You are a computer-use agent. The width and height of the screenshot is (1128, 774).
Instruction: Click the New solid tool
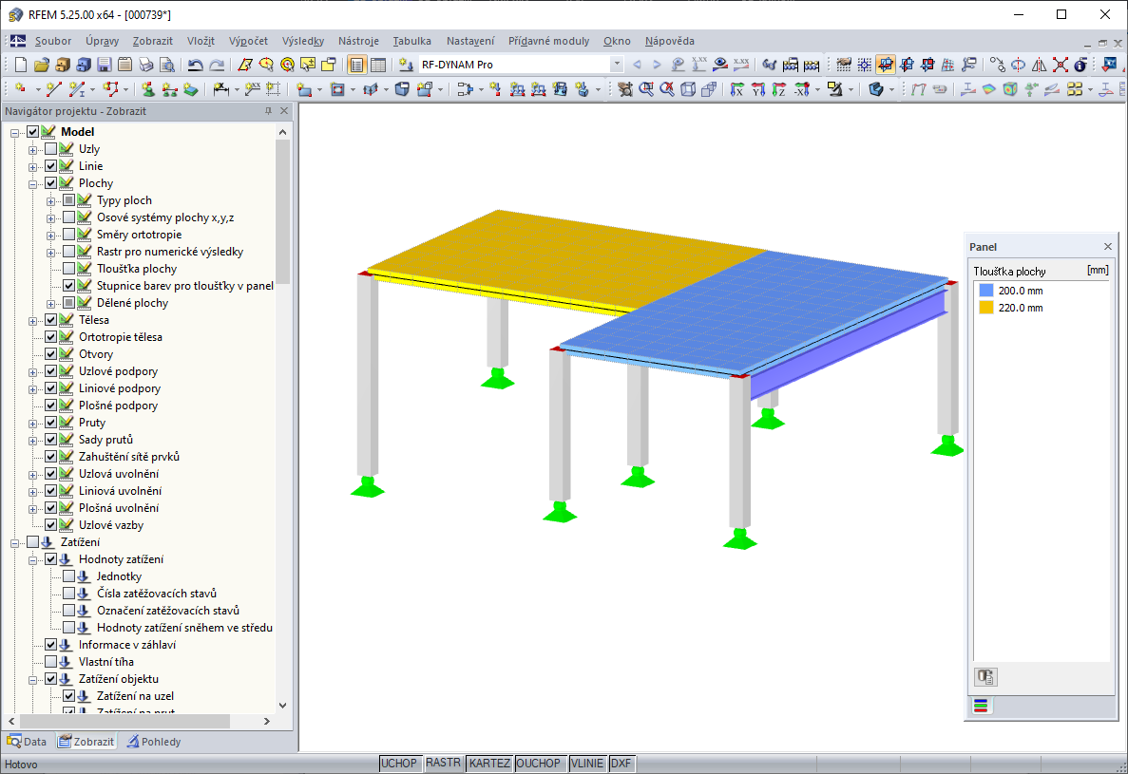pos(402,89)
